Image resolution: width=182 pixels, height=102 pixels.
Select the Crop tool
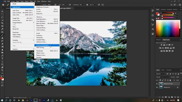click(x=2, y=23)
